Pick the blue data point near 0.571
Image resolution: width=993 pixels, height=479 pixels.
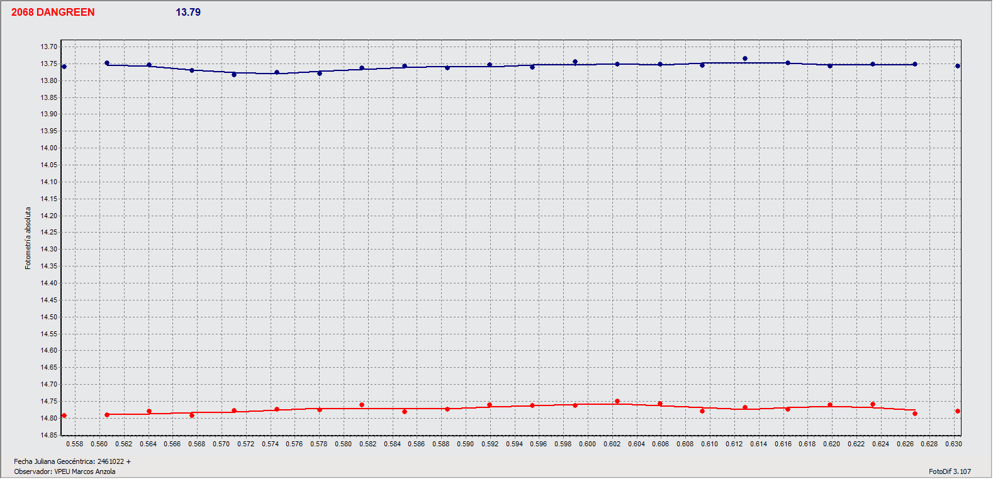point(234,75)
